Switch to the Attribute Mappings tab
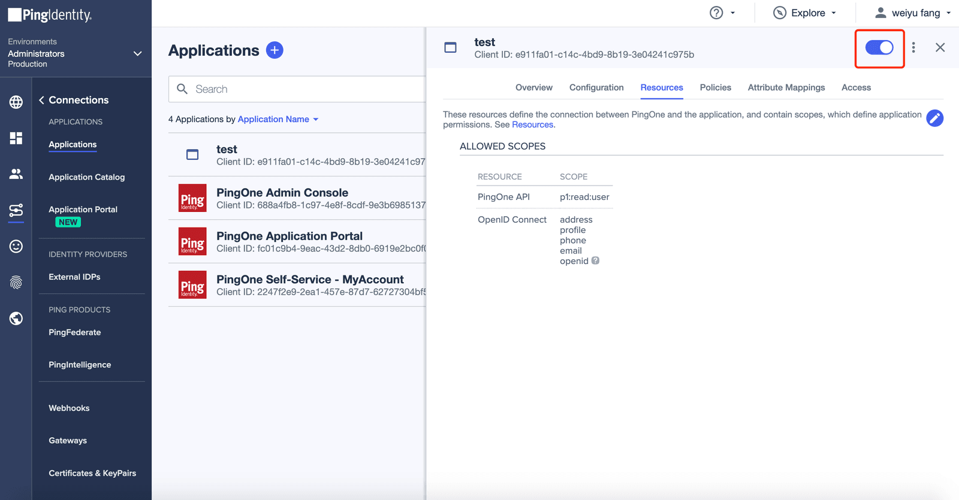Viewport: 959px width, 500px height. pyautogui.click(x=786, y=87)
